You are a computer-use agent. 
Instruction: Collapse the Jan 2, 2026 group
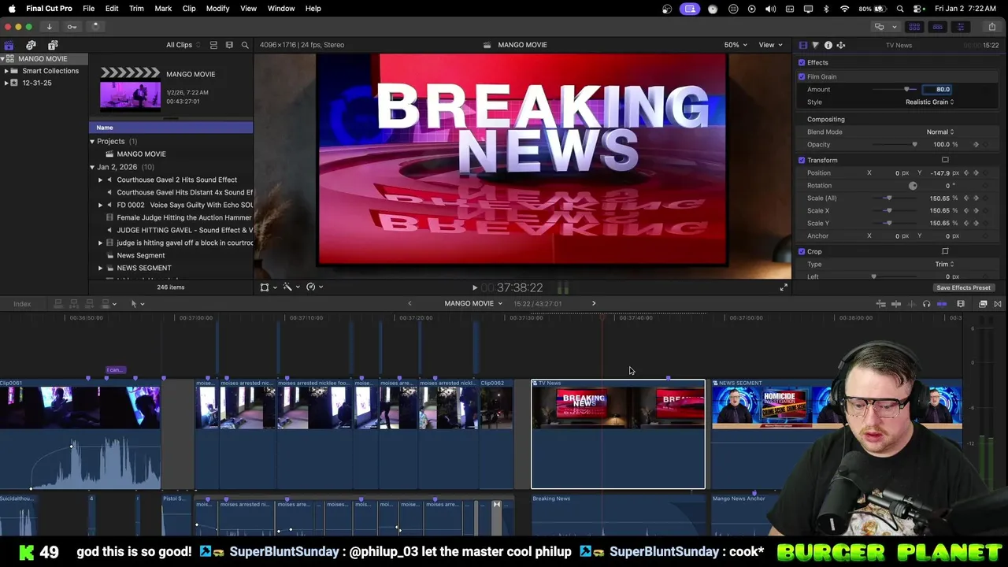[x=92, y=167]
